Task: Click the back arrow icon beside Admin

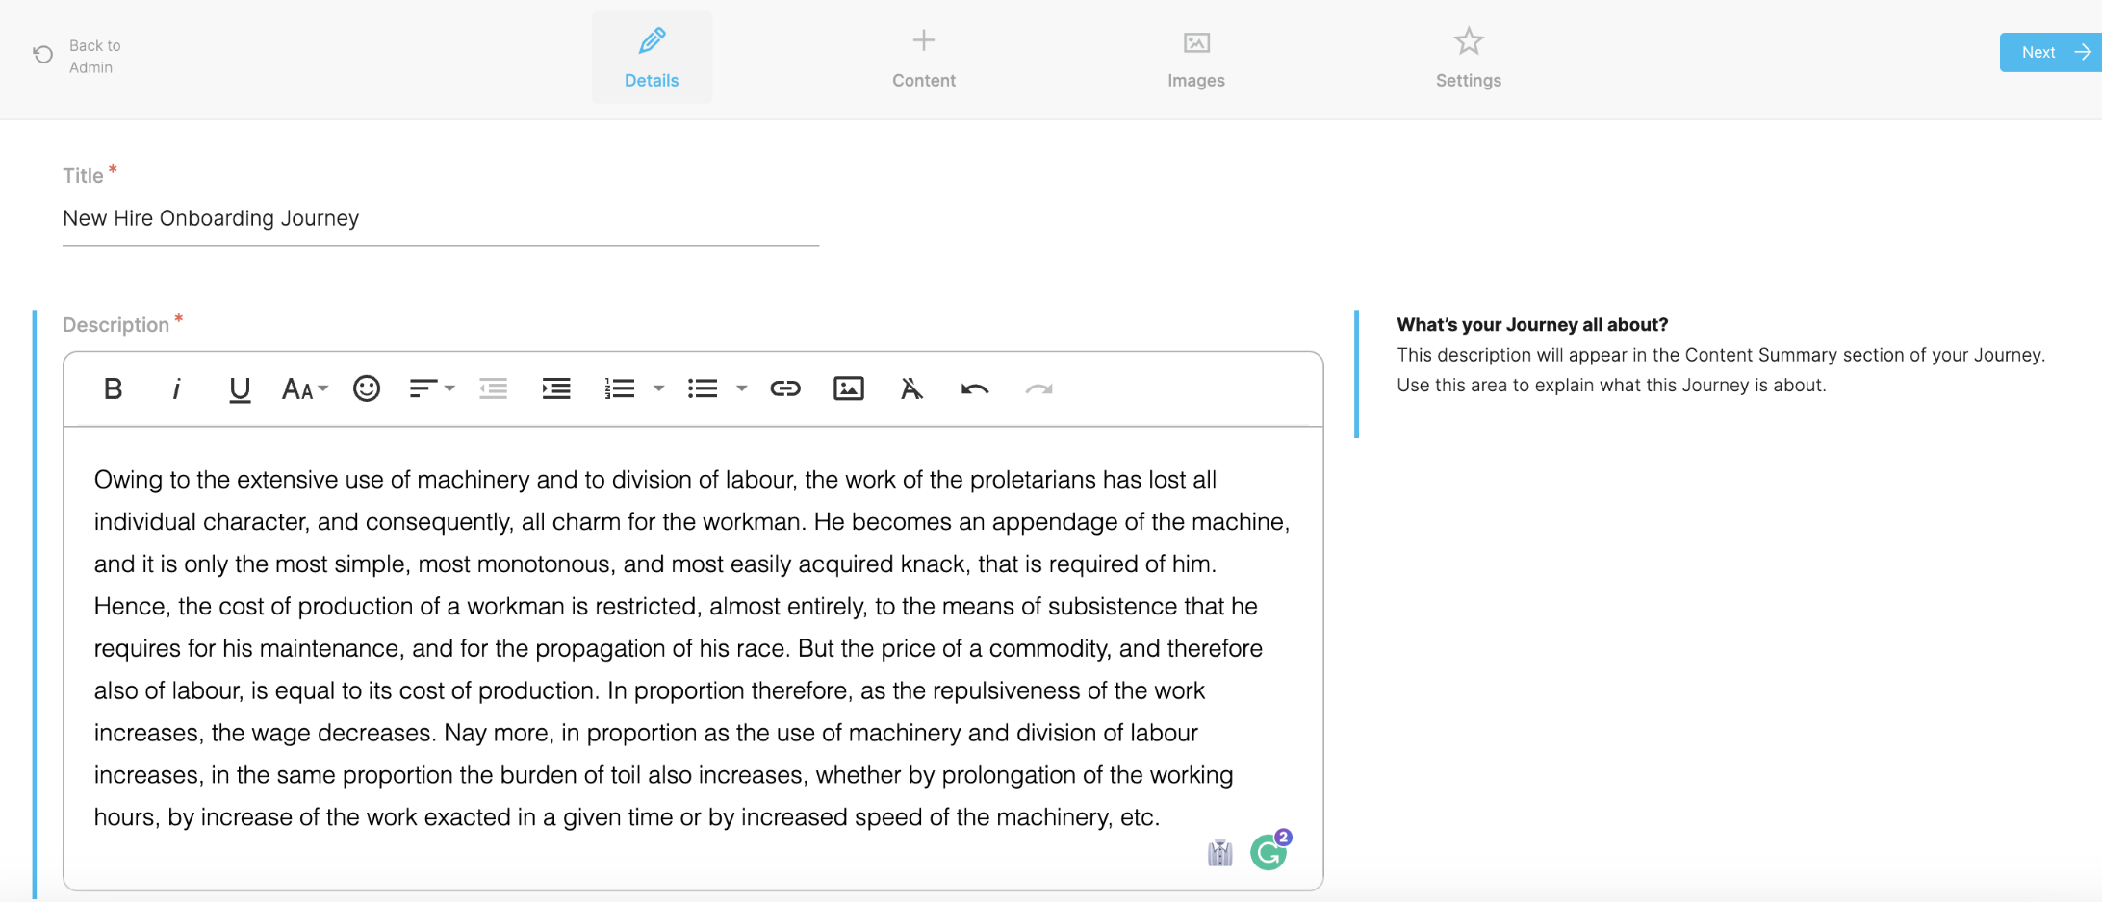Action: [x=43, y=54]
